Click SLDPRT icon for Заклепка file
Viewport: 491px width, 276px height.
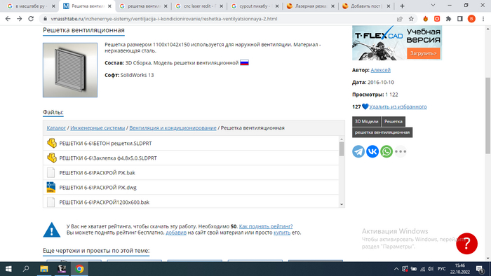pyautogui.click(x=52, y=158)
